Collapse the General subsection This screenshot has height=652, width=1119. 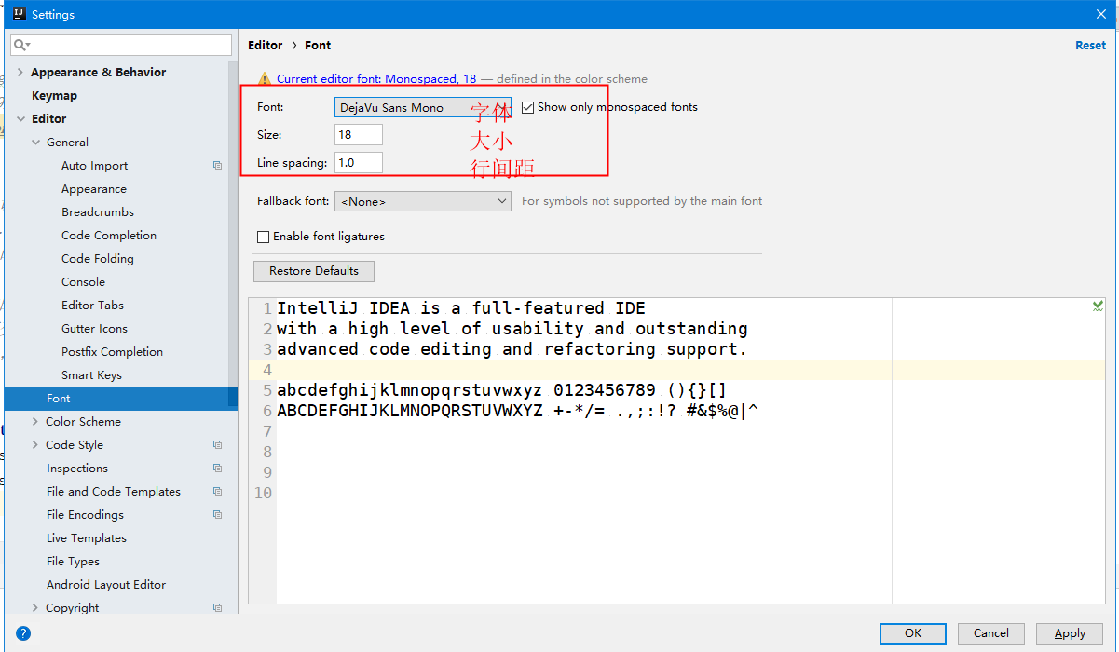35,143
